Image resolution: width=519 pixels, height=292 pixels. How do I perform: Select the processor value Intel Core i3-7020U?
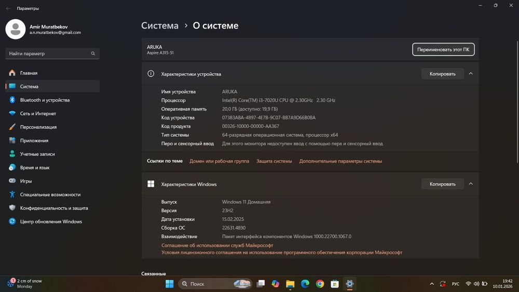click(279, 100)
